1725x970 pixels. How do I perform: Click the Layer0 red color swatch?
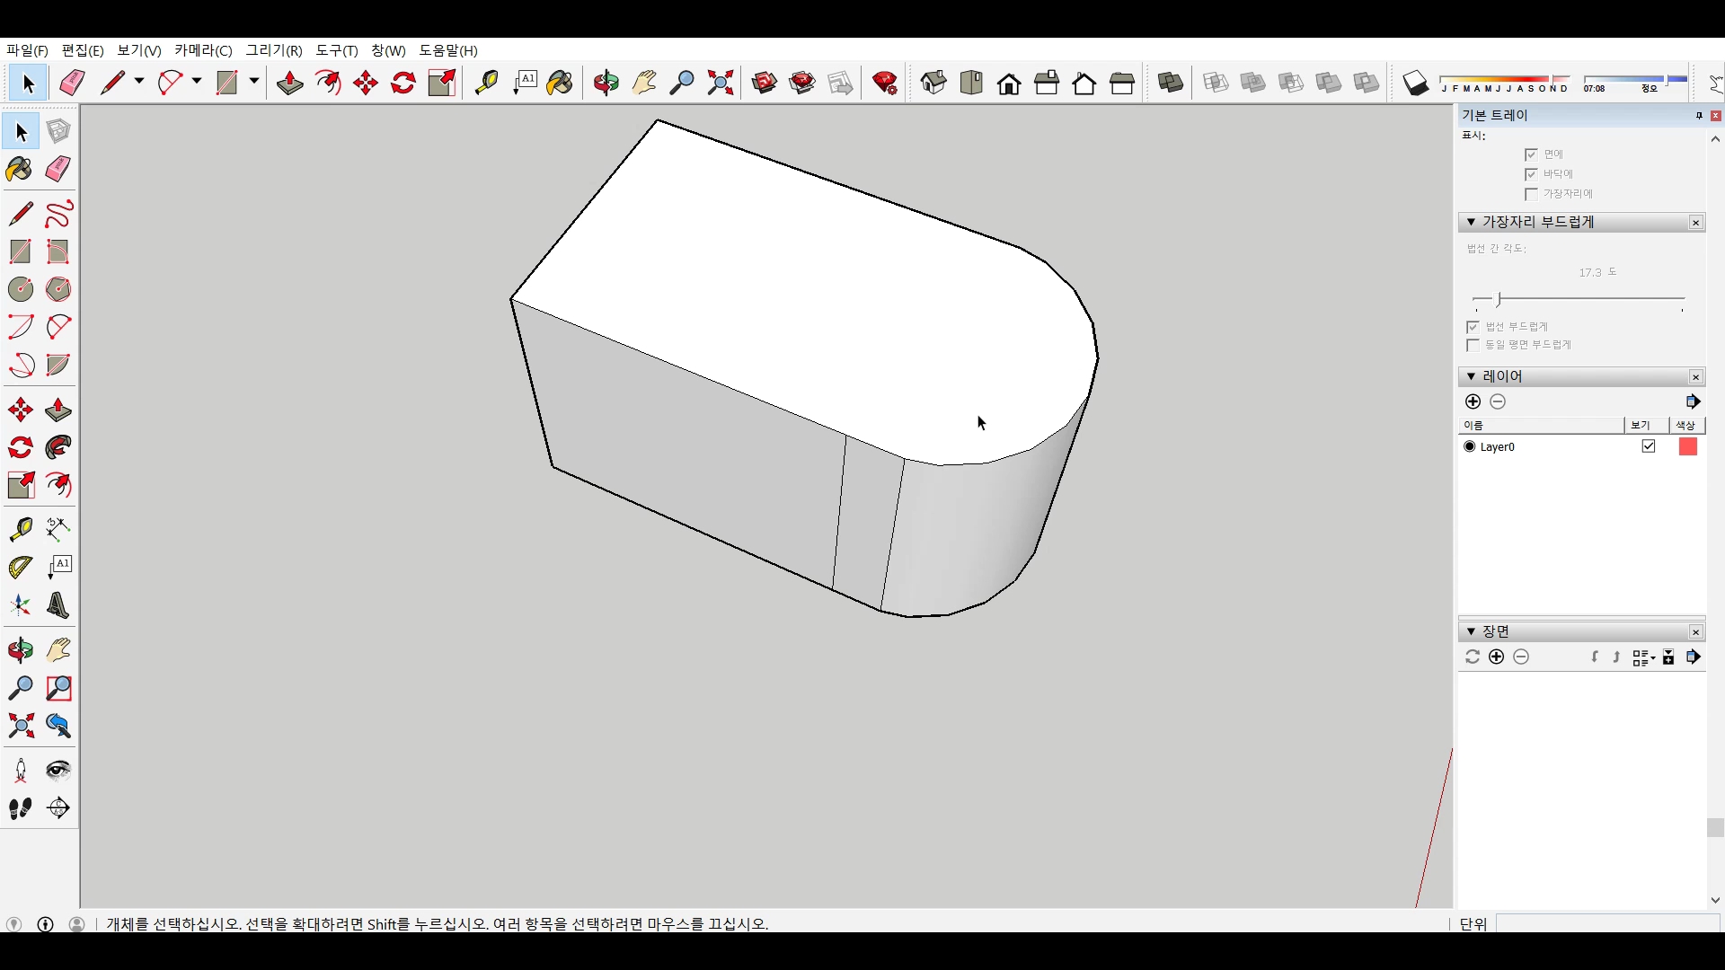[1687, 446]
